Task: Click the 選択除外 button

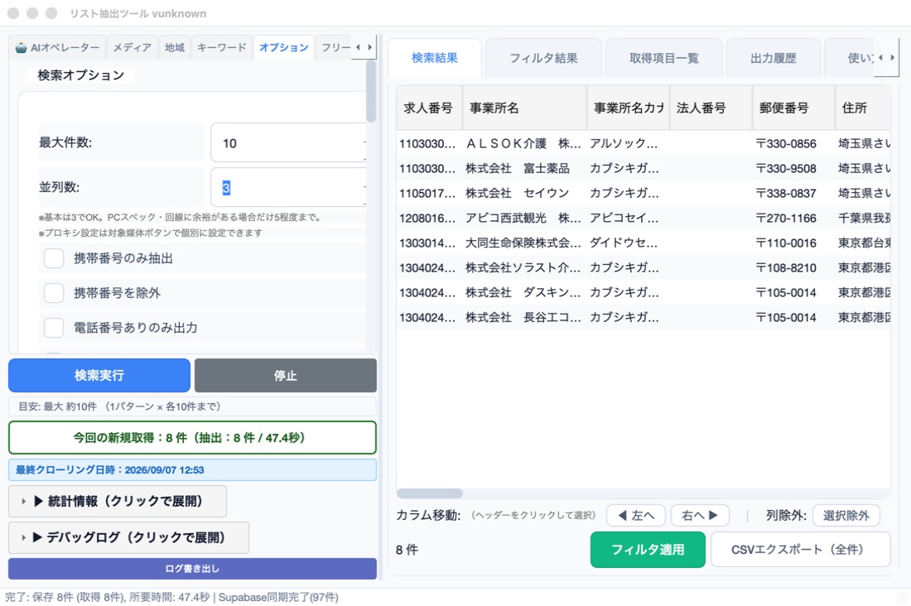Action: click(x=846, y=516)
